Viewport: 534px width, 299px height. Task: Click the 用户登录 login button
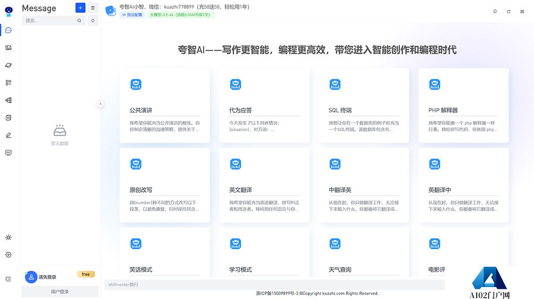point(60,292)
